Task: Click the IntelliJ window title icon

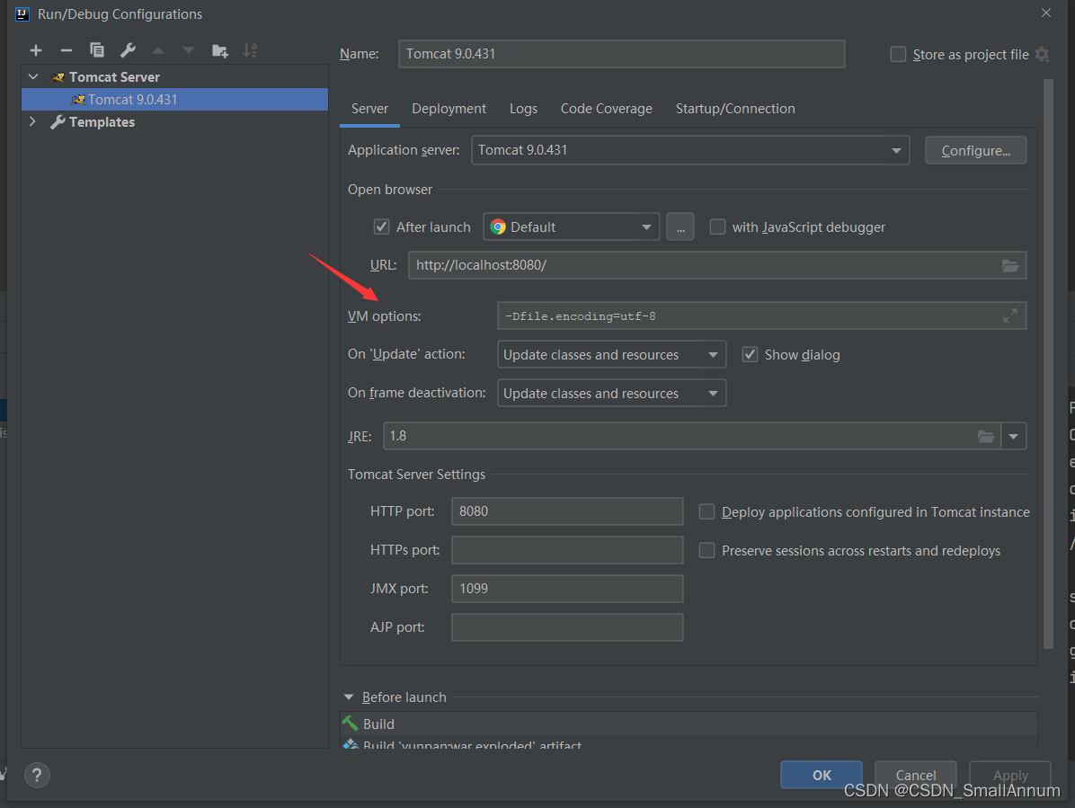Action: (22, 13)
